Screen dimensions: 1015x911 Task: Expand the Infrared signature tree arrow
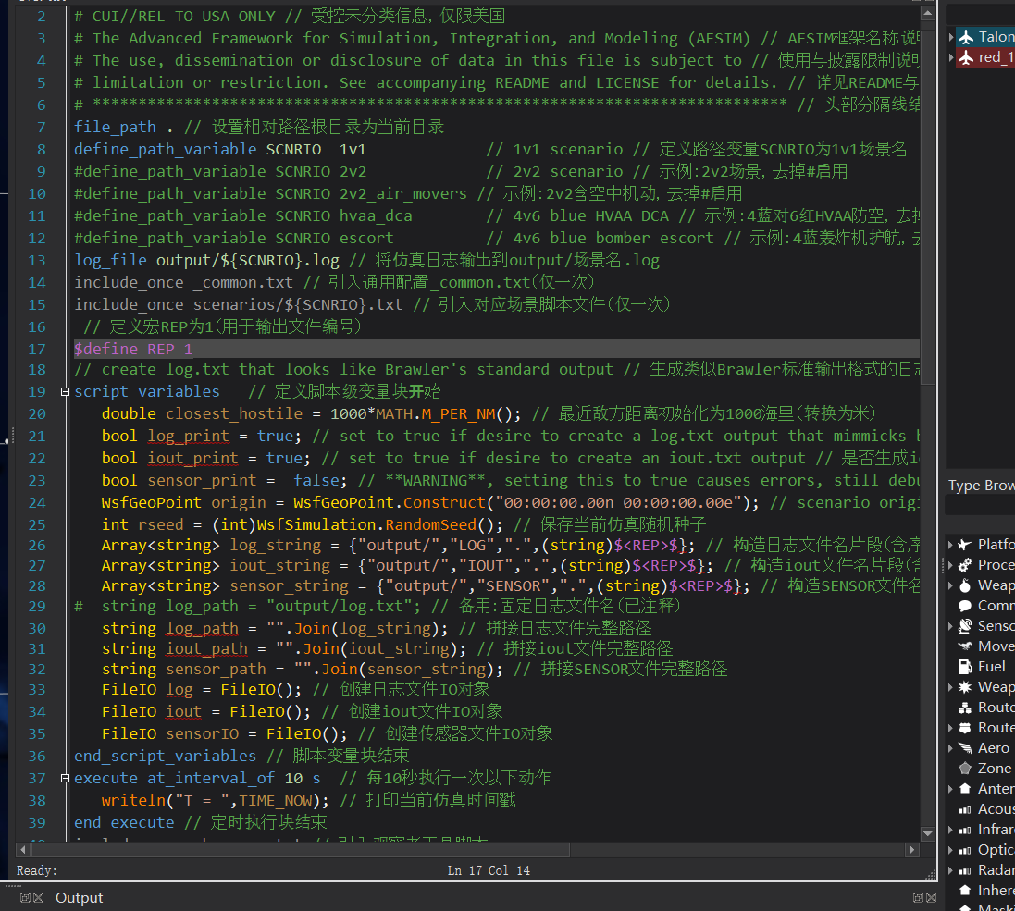click(x=951, y=830)
